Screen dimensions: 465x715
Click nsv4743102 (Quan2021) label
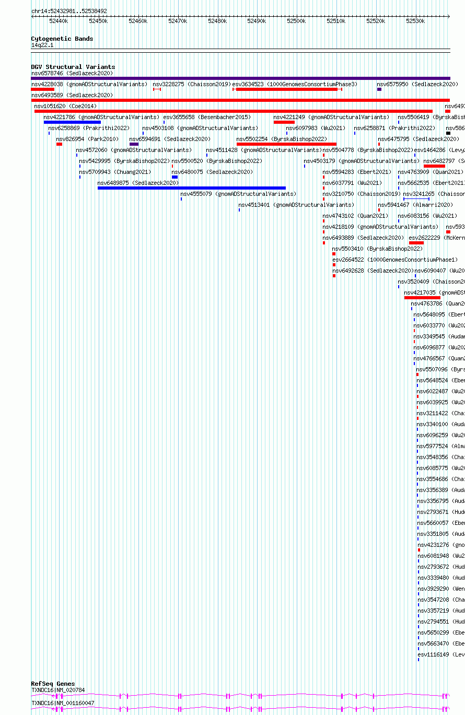[x=355, y=216]
